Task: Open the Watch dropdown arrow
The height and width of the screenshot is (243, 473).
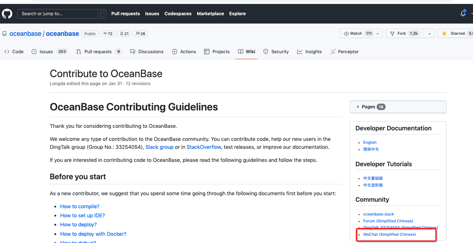Action: 378,34
